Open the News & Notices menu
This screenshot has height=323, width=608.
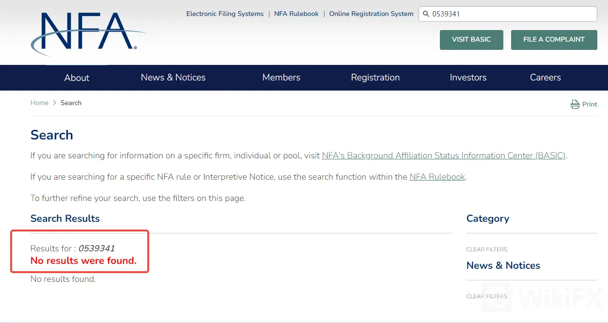tap(173, 77)
